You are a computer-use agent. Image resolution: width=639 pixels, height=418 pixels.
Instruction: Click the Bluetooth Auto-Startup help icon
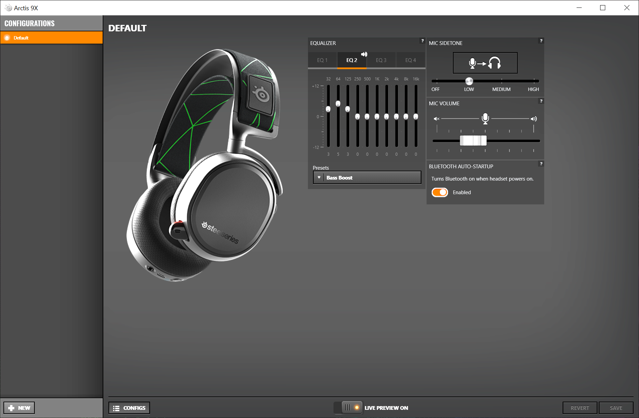(x=541, y=164)
